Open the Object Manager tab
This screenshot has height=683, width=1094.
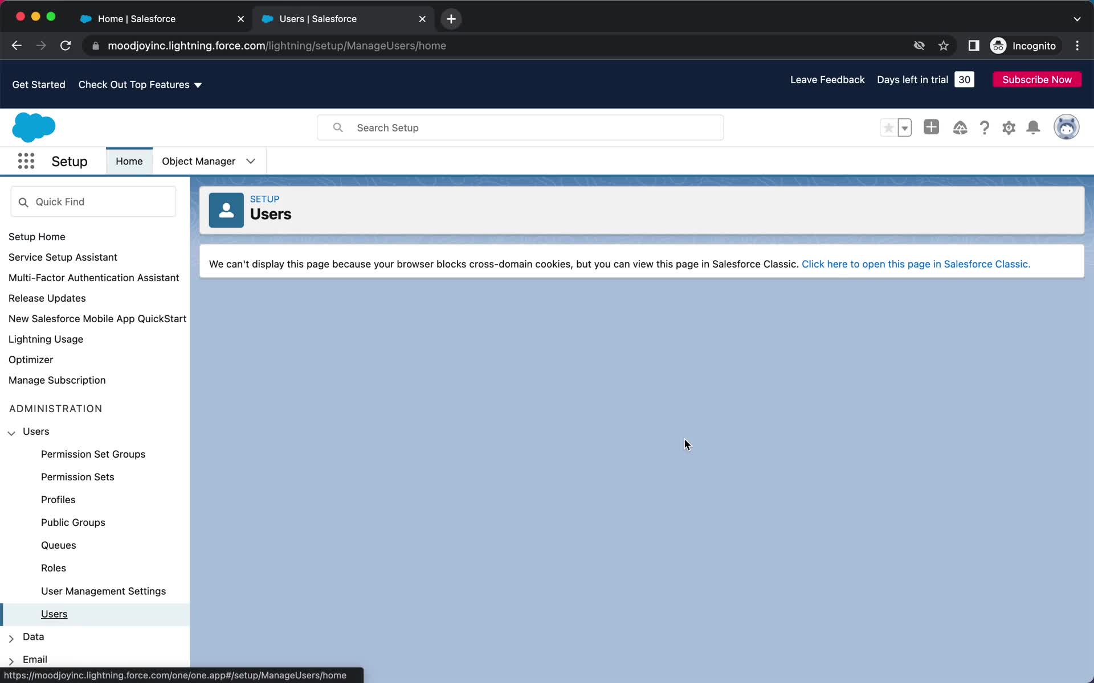click(x=198, y=161)
